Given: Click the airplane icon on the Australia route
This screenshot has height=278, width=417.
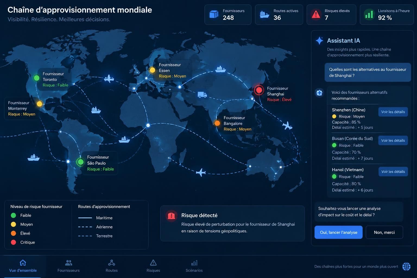Looking at the screenshot, I should [x=201, y=172].
